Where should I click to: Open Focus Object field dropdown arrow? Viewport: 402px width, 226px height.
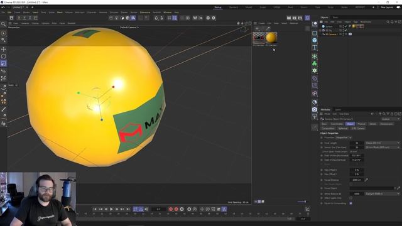(x=395, y=188)
